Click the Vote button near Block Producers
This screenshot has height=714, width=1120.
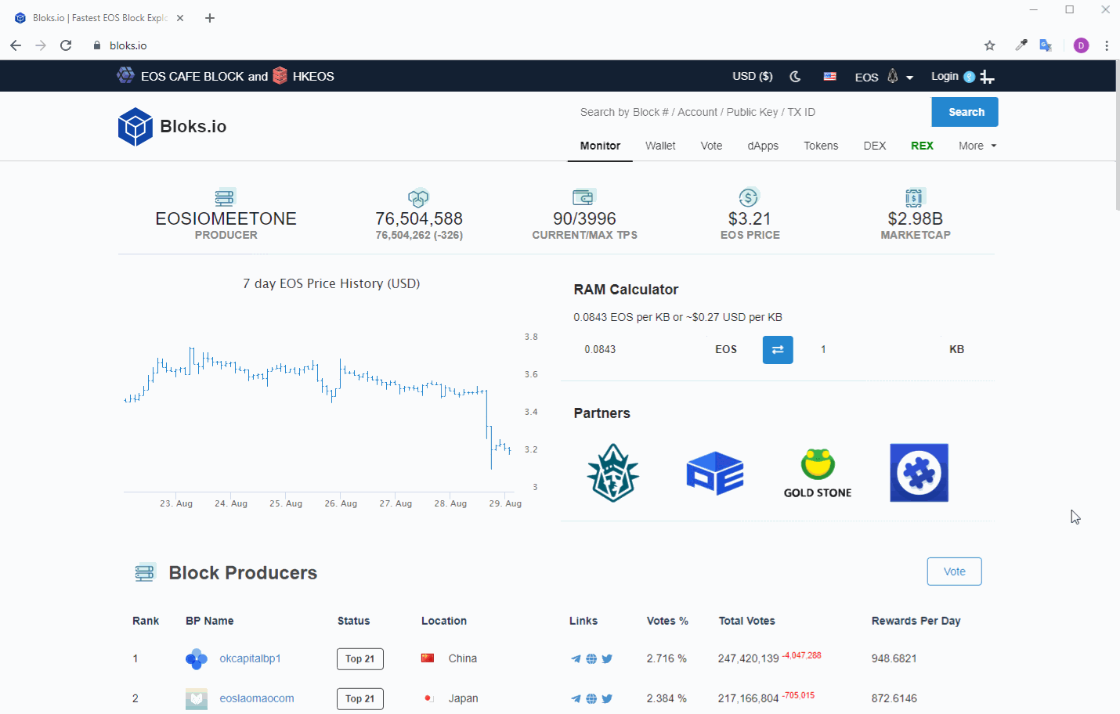coord(954,572)
